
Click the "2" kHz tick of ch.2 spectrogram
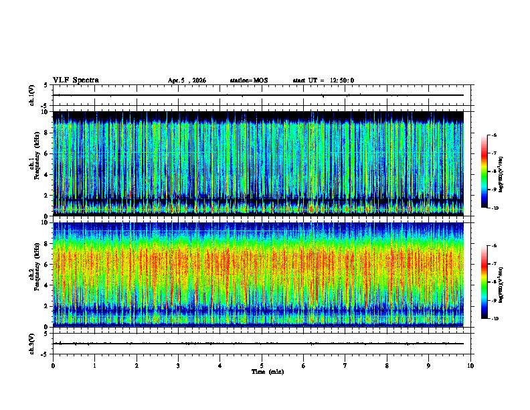[47, 306]
